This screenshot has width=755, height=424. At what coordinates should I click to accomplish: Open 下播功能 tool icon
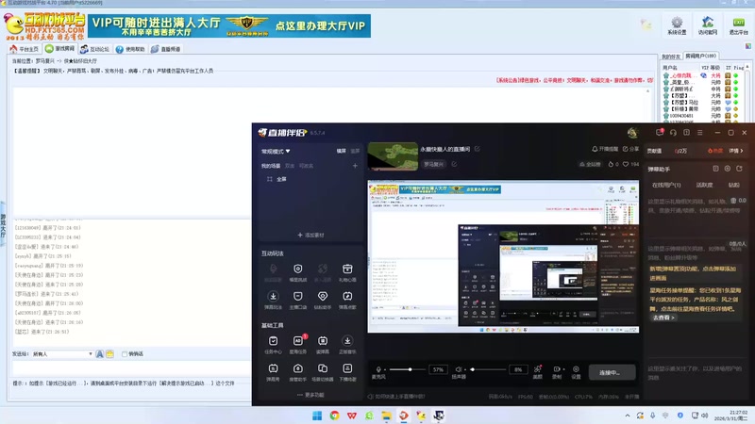pyautogui.click(x=347, y=368)
